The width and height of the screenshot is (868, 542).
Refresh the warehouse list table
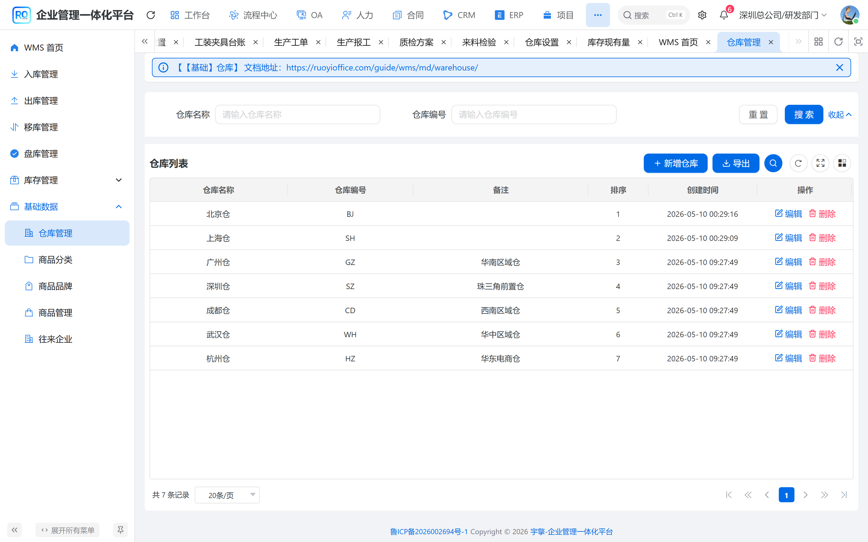pyautogui.click(x=798, y=164)
